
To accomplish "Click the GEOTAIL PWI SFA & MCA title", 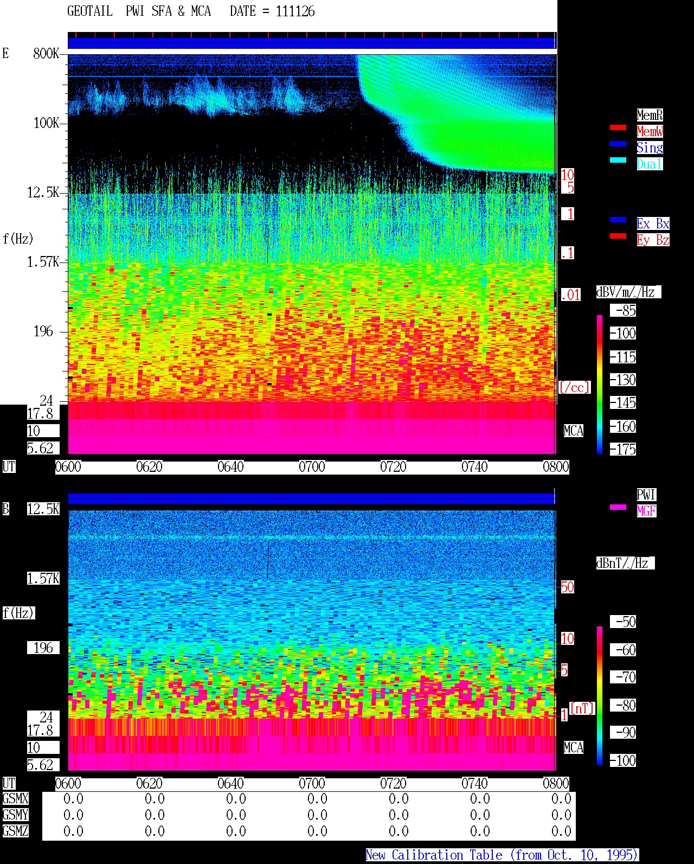I will click(x=139, y=11).
